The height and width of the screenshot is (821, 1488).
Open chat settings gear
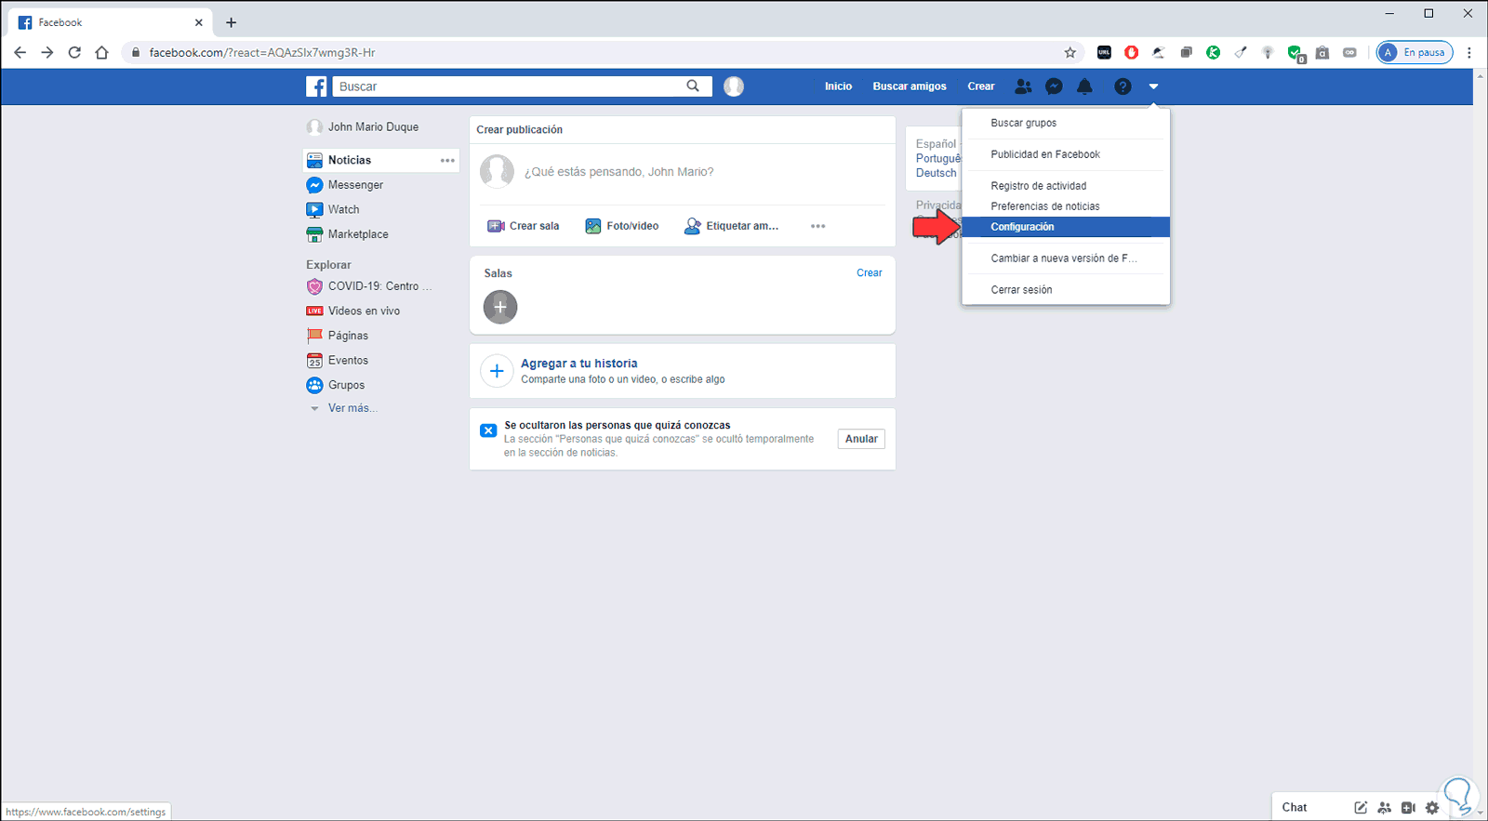(x=1432, y=807)
